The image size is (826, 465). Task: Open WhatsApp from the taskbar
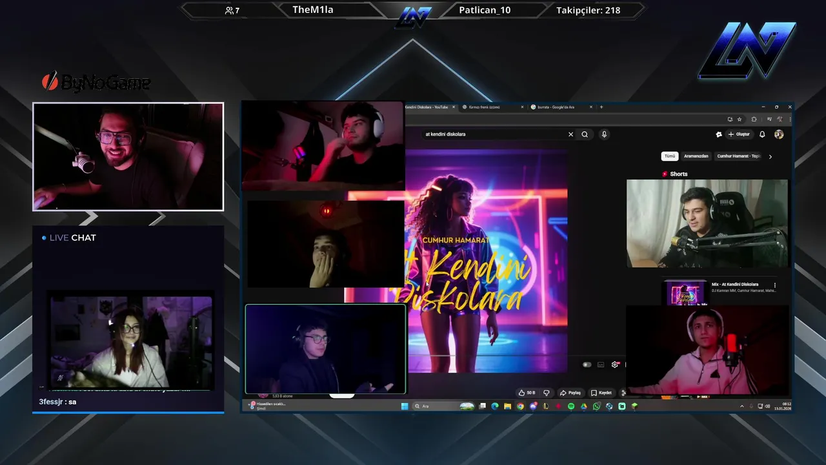click(x=596, y=406)
